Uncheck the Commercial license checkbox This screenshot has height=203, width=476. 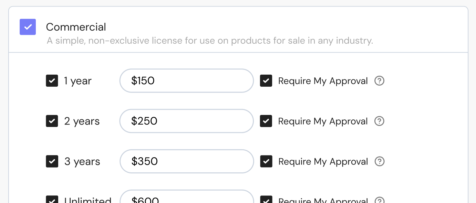click(x=28, y=27)
